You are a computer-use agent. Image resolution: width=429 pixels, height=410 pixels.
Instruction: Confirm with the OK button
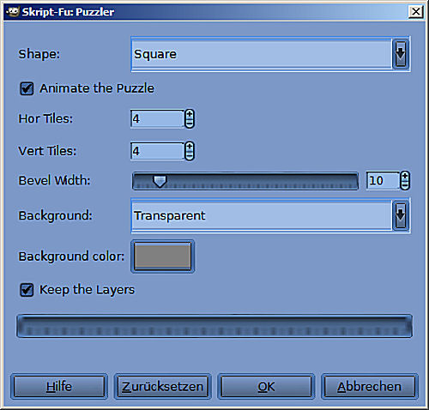[x=266, y=387]
